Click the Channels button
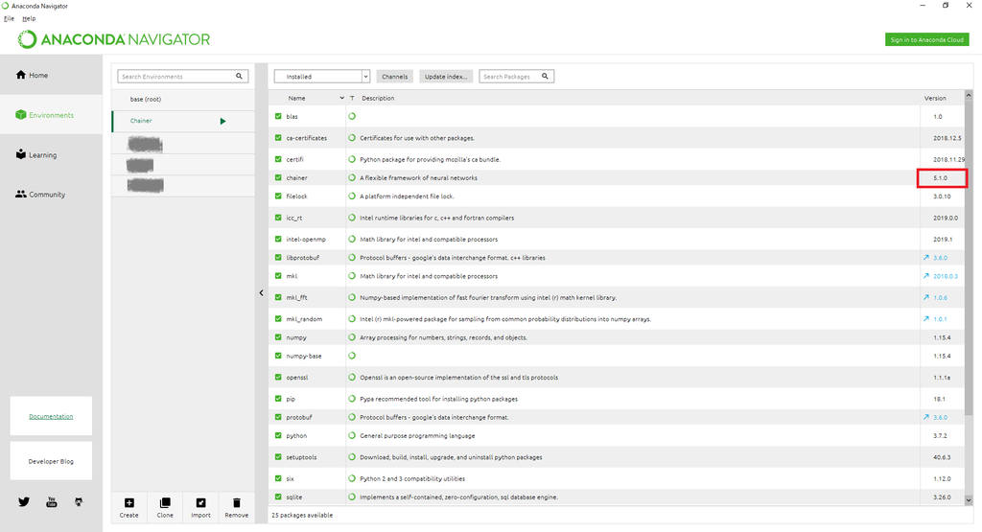 coord(394,77)
